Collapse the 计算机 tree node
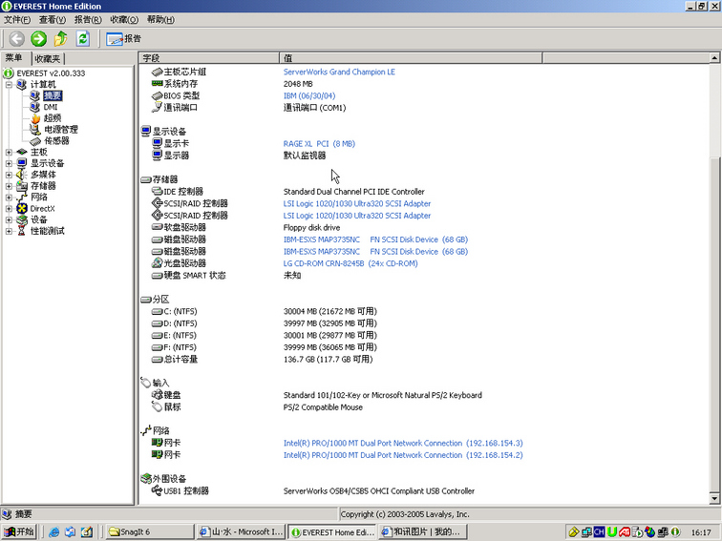722x541 pixels. pyautogui.click(x=9, y=85)
